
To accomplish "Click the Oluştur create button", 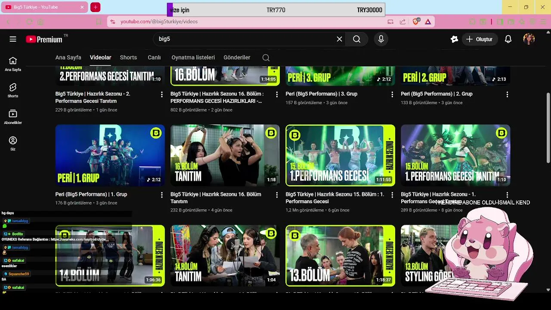I will point(480,39).
